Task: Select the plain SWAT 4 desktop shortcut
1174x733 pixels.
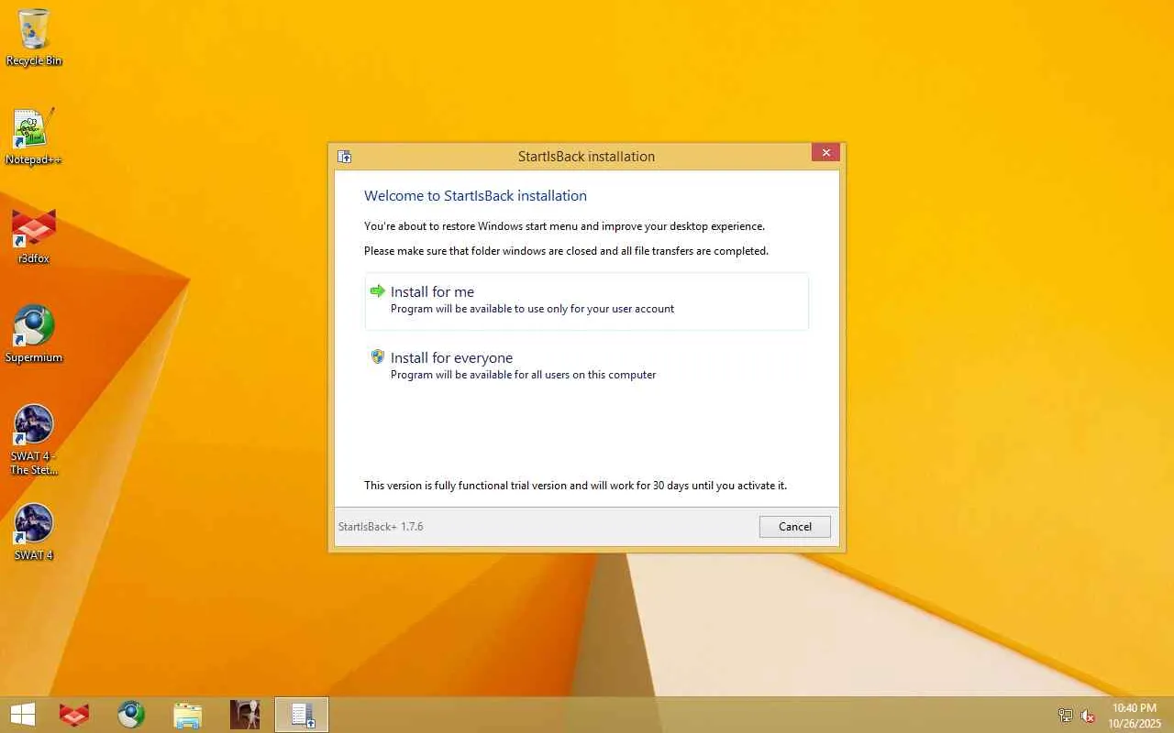Action: (34, 532)
